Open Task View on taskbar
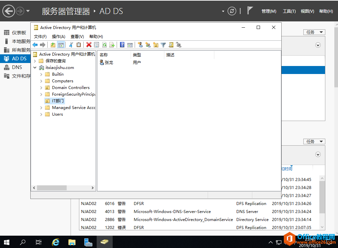The height and width of the screenshot is (248, 338). point(39,242)
